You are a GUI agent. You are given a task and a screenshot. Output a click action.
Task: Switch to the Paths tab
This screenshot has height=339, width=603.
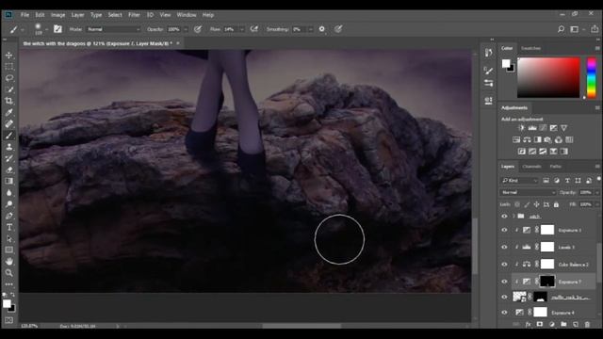tap(555, 167)
